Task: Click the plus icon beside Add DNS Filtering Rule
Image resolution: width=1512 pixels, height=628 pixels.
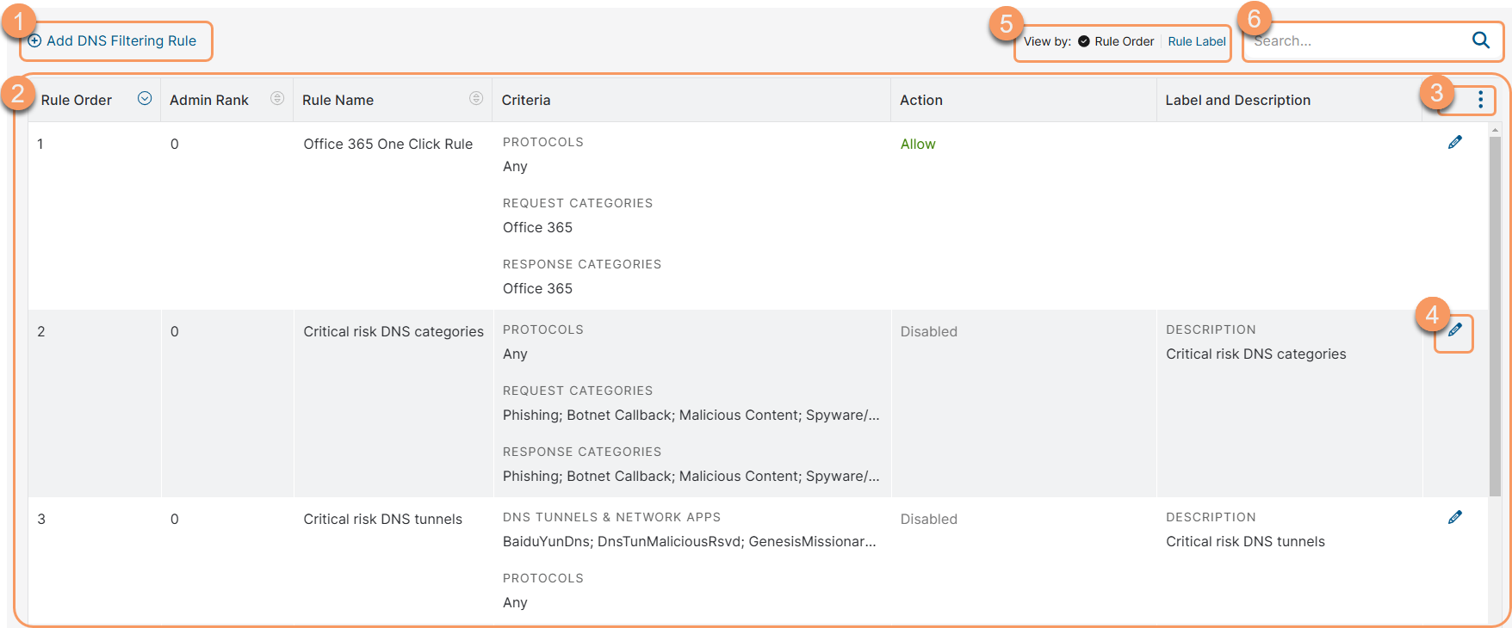Action: click(34, 41)
